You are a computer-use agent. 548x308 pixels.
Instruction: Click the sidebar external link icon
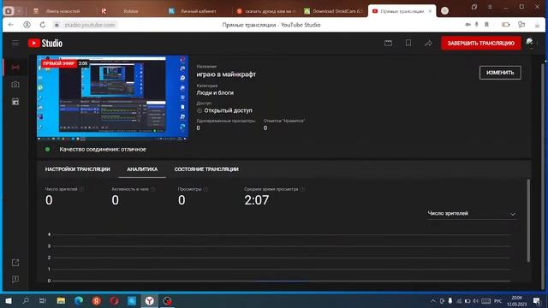[x=15, y=263]
